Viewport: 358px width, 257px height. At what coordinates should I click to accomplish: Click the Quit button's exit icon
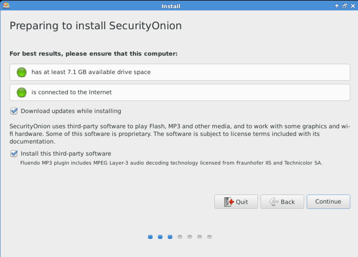pyautogui.click(x=229, y=202)
